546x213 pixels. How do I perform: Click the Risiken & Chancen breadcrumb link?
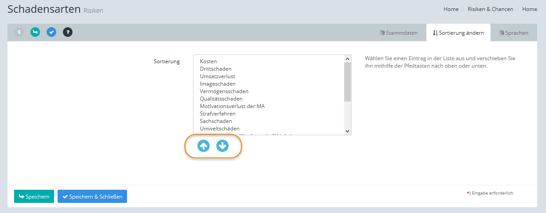490,9
